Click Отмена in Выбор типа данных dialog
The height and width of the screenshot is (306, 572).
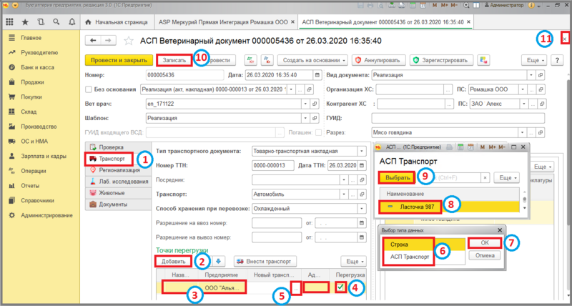485,256
